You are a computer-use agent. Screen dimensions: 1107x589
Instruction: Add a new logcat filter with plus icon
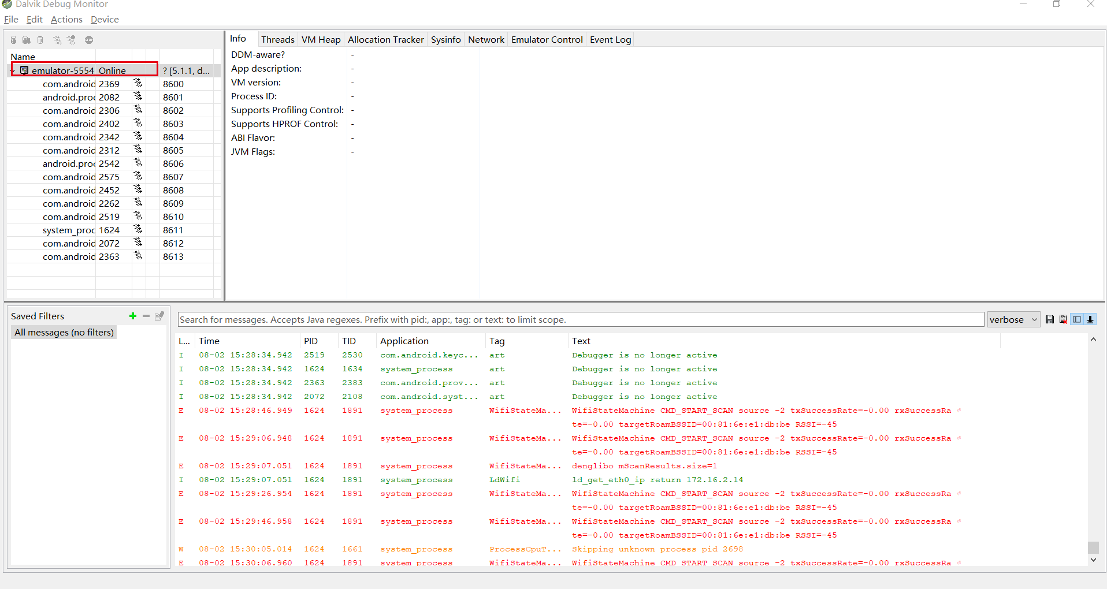tap(133, 316)
